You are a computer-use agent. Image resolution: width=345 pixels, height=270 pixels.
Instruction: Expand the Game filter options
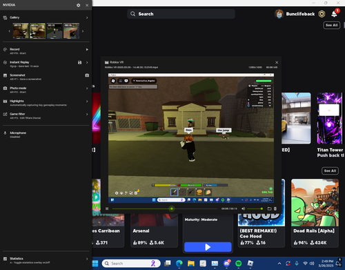(87, 114)
